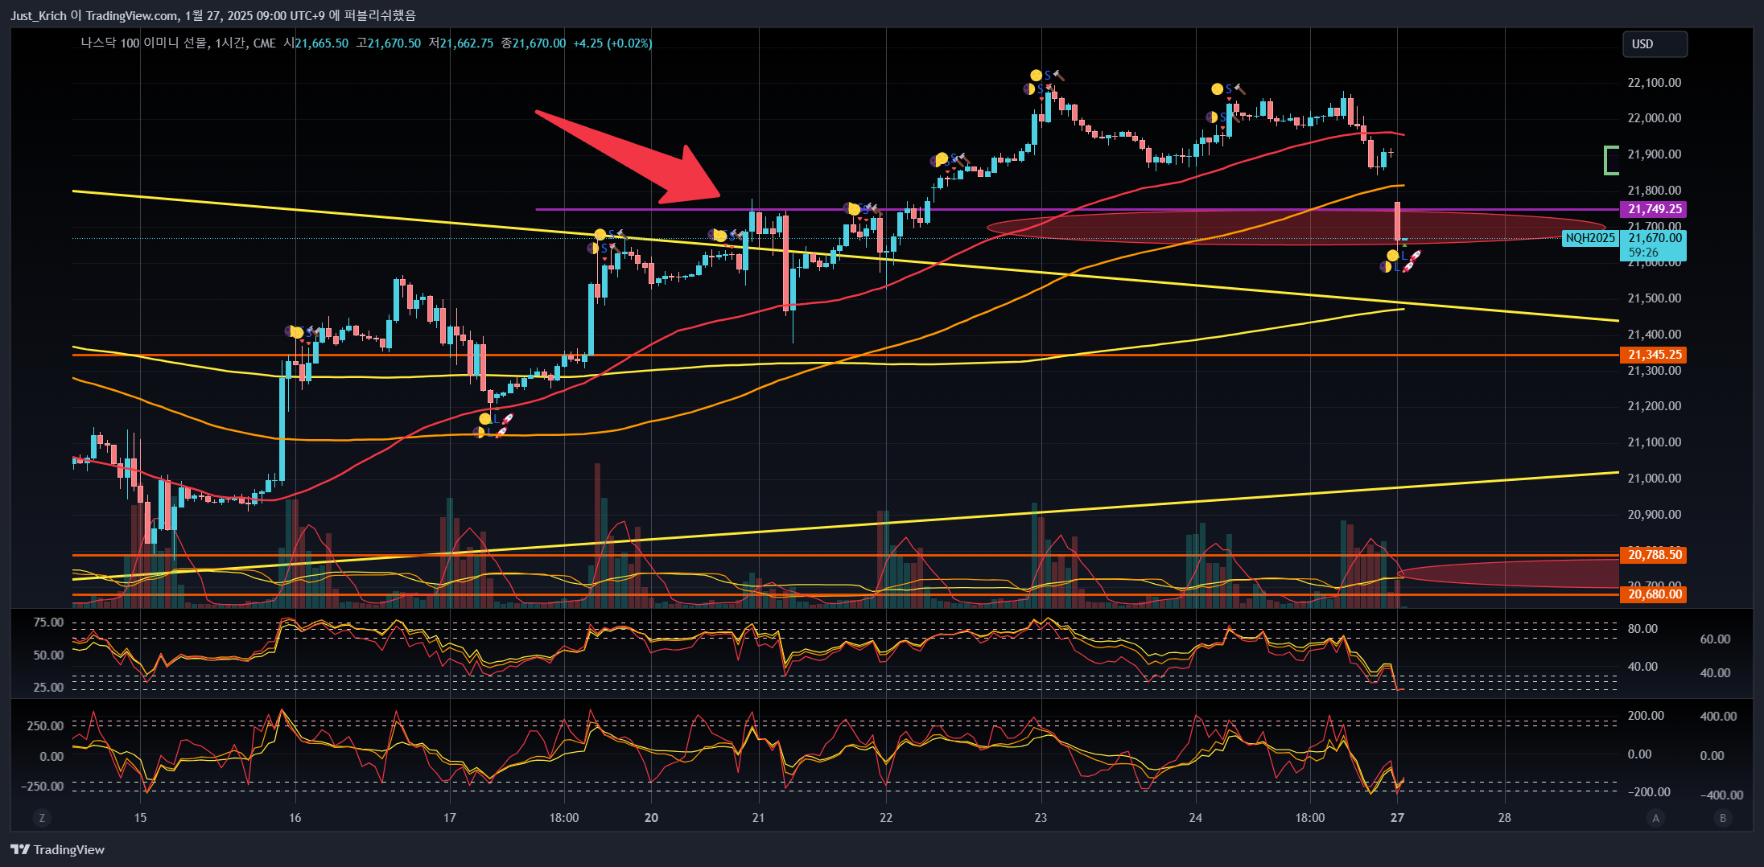Select the orange 21,345.25 price label
The image size is (1764, 867).
coord(1653,355)
